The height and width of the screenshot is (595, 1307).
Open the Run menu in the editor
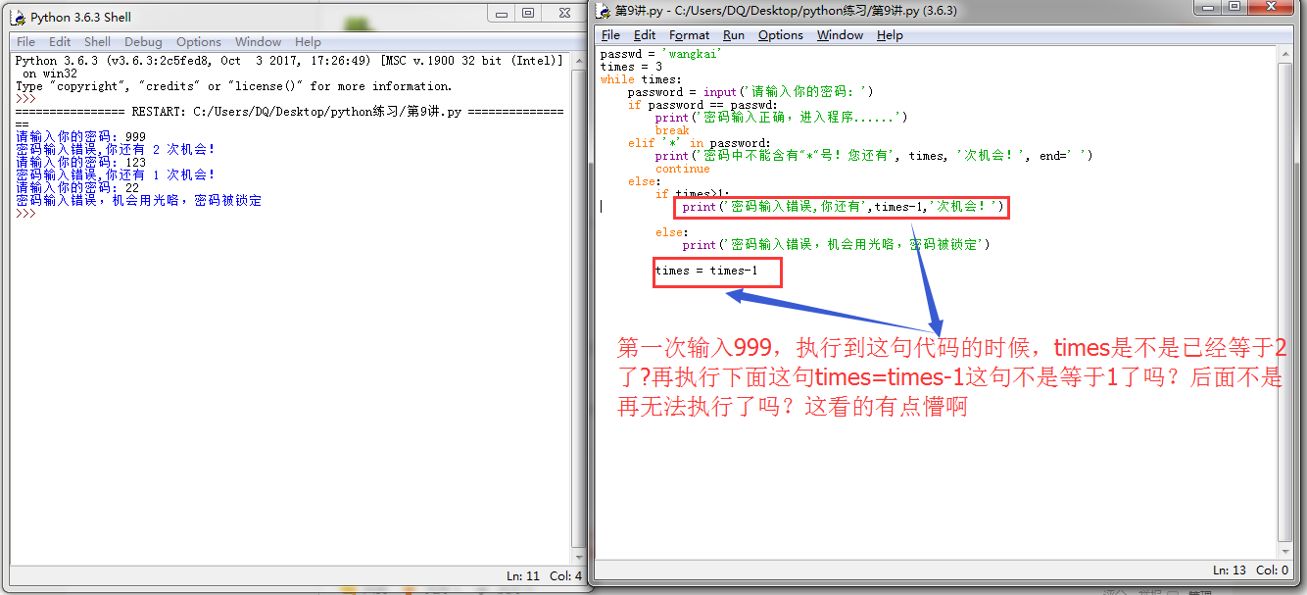(x=734, y=35)
